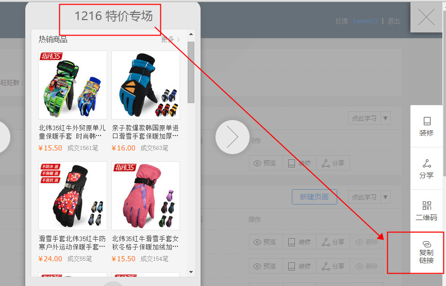The width and height of the screenshot is (446, 286).
Task: Open the blue ski glove product image
Action: click(x=145, y=85)
